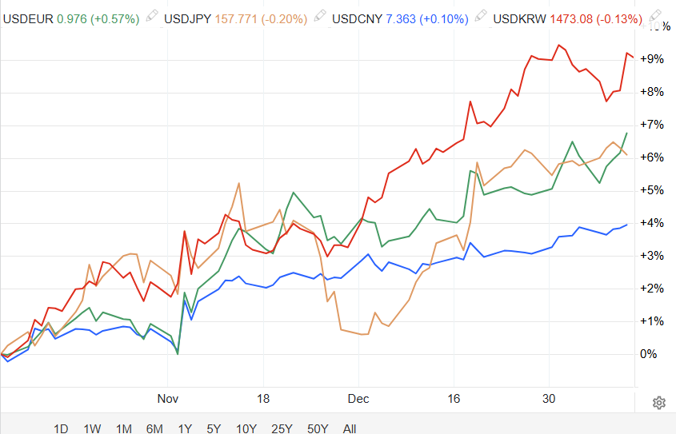Image resolution: width=676 pixels, height=434 pixels.
Task: Click the USDKRW symbol in legend
Action: click(520, 17)
